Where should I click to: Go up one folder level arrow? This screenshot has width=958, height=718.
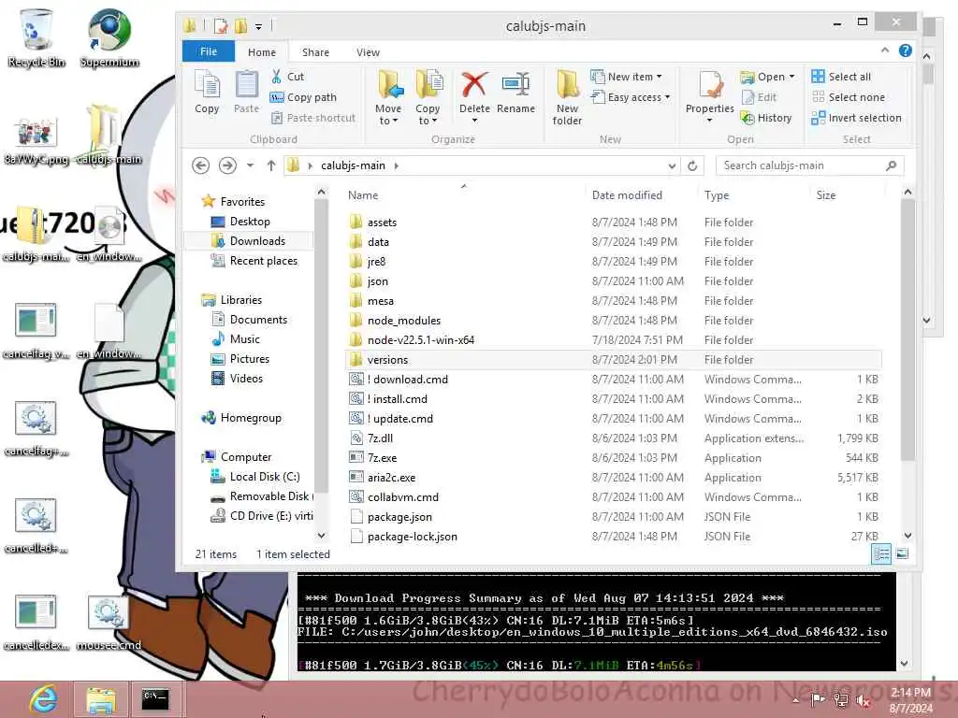pos(271,165)
